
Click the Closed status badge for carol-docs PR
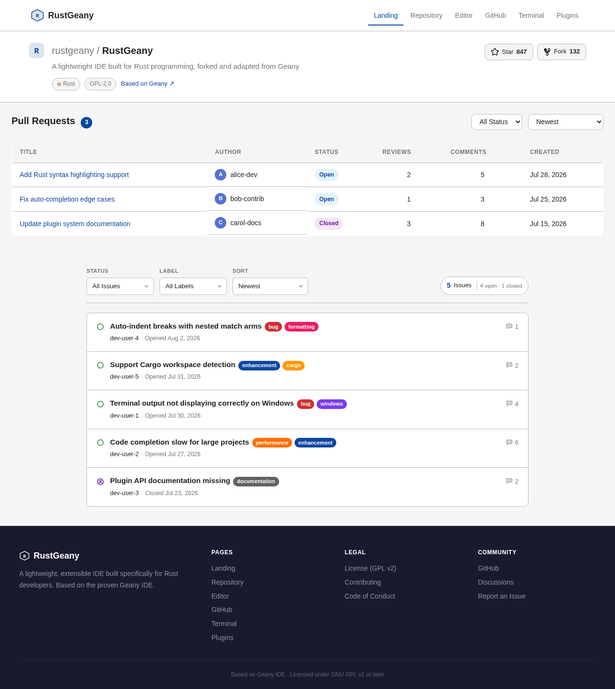coord(329,223)
